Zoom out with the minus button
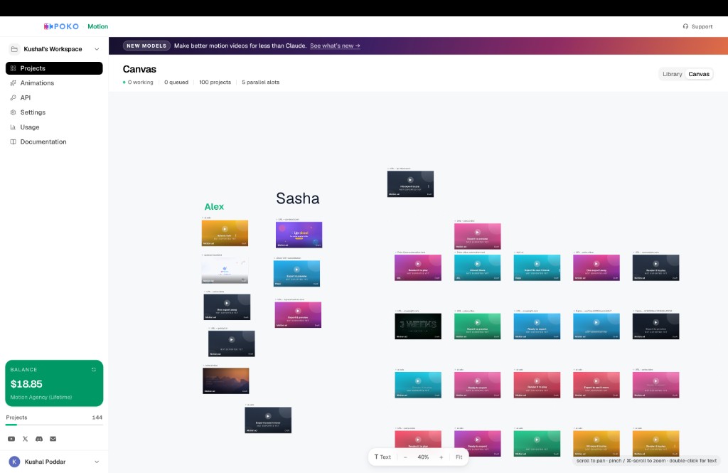 405,457
